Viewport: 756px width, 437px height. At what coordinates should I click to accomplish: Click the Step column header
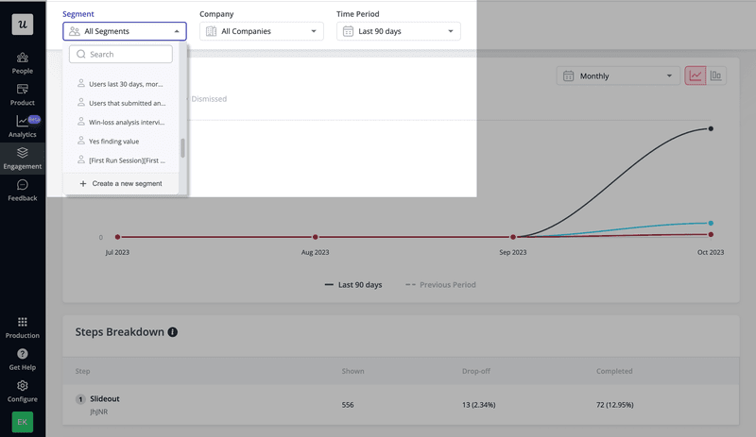click(x=82, y=371)
